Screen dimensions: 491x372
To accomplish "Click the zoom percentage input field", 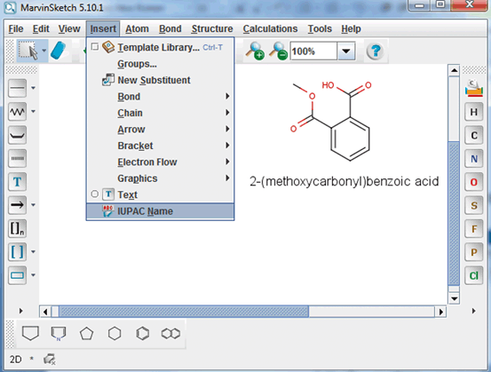I will pyautogui.click(x=313, y=51).
